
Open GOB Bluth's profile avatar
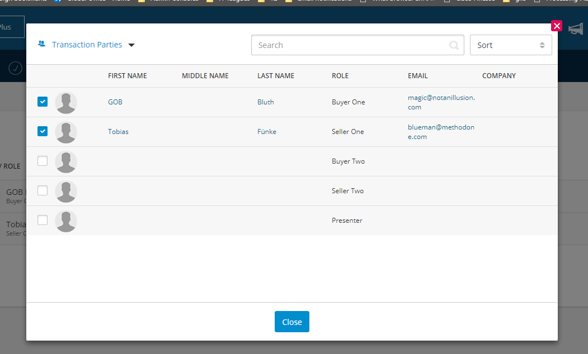[x=66, y=102]
